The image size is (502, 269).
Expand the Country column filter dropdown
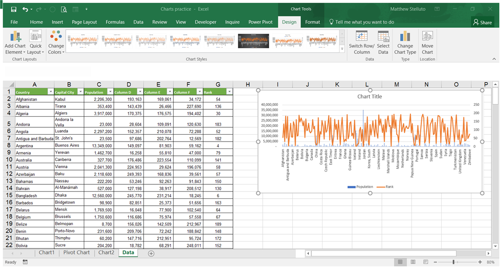[50, 92]
